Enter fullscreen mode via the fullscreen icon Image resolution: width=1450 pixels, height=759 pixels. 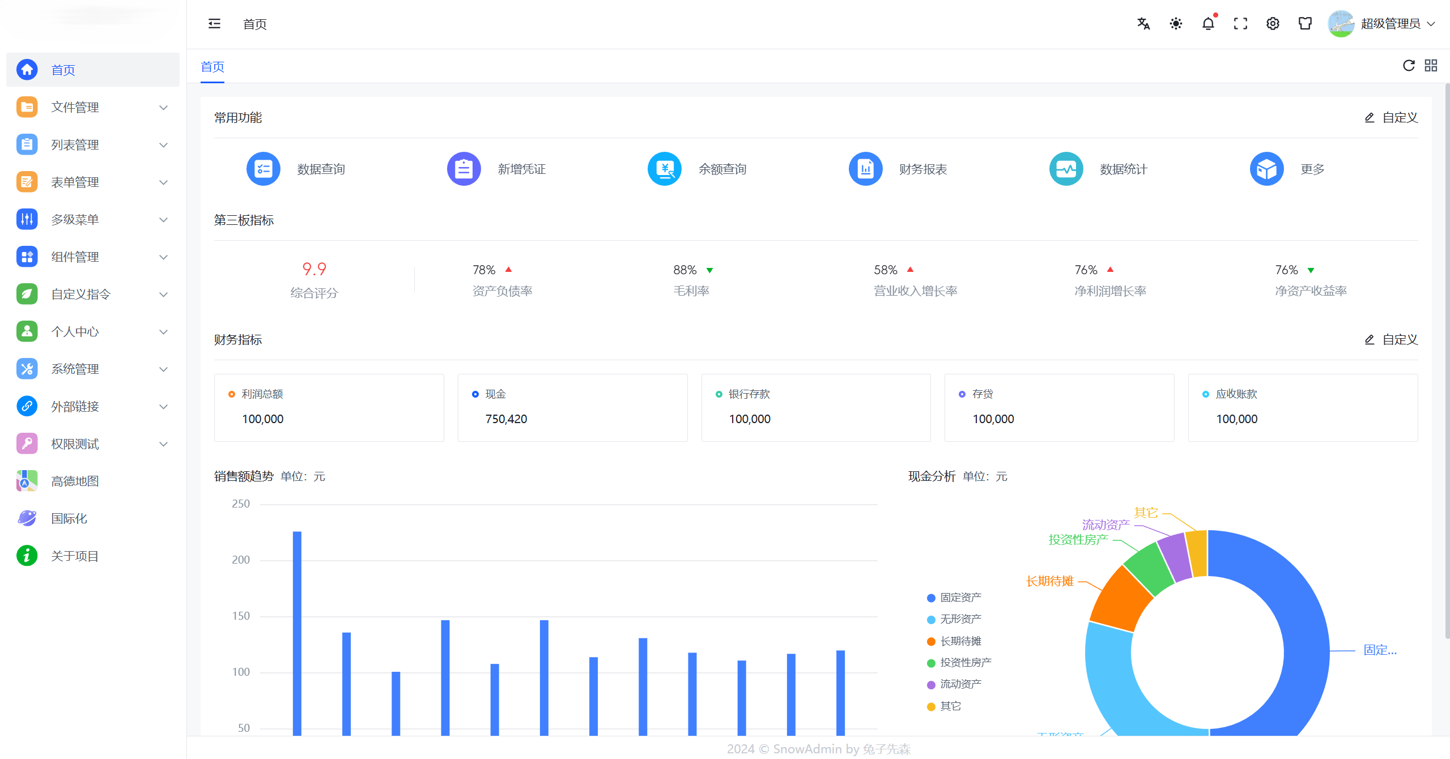(x=1240, y=23)
